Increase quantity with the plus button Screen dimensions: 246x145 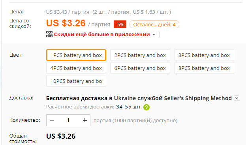tap(85, 120)
